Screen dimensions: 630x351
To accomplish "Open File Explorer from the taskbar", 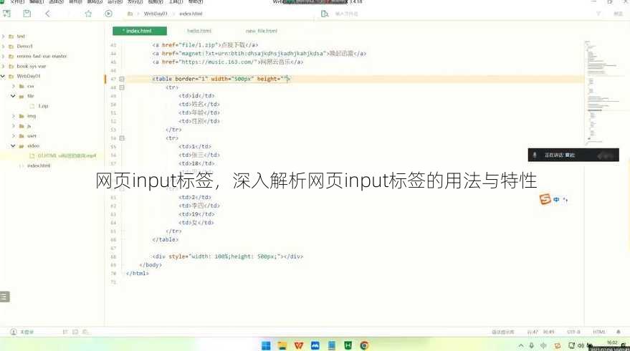I will point(282,345).
